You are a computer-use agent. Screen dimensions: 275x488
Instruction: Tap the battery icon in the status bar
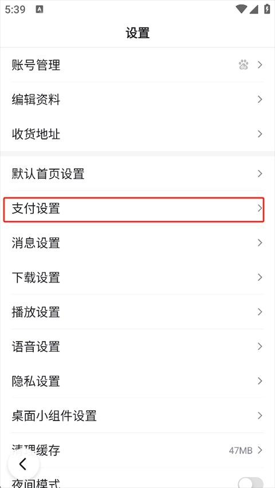[267, 9]
